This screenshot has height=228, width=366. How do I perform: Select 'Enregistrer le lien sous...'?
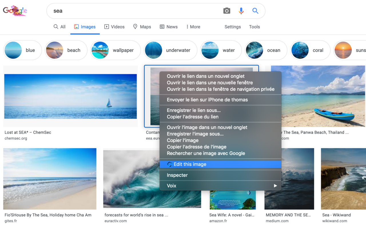(220, 110)
